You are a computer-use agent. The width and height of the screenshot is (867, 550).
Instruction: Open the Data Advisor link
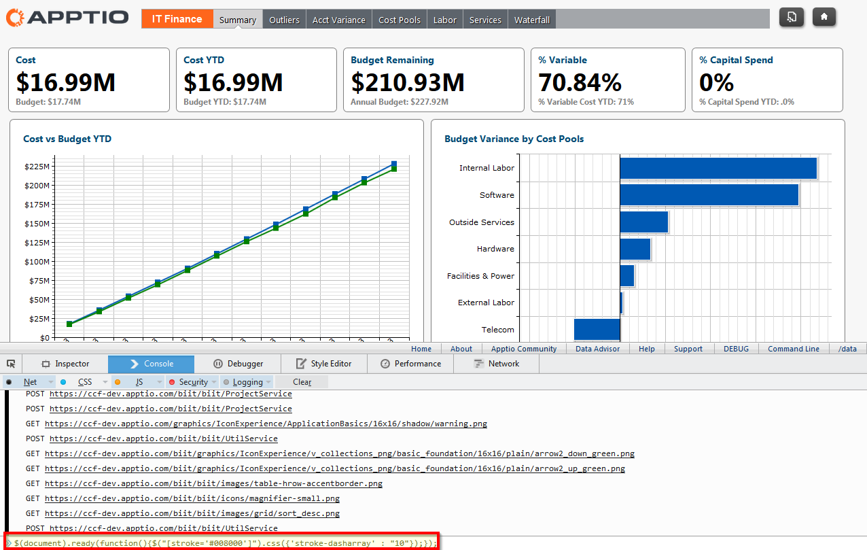tap(597, 348)
